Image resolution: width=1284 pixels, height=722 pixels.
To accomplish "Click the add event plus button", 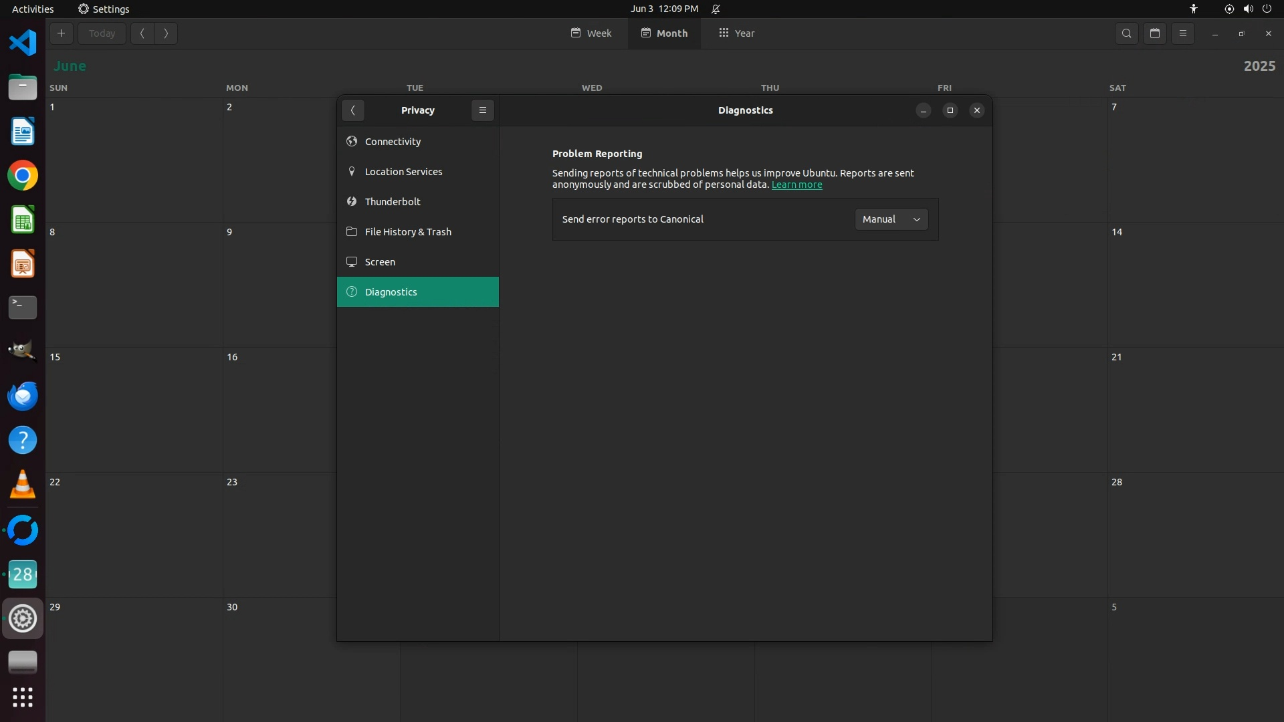I will (61, 33).
